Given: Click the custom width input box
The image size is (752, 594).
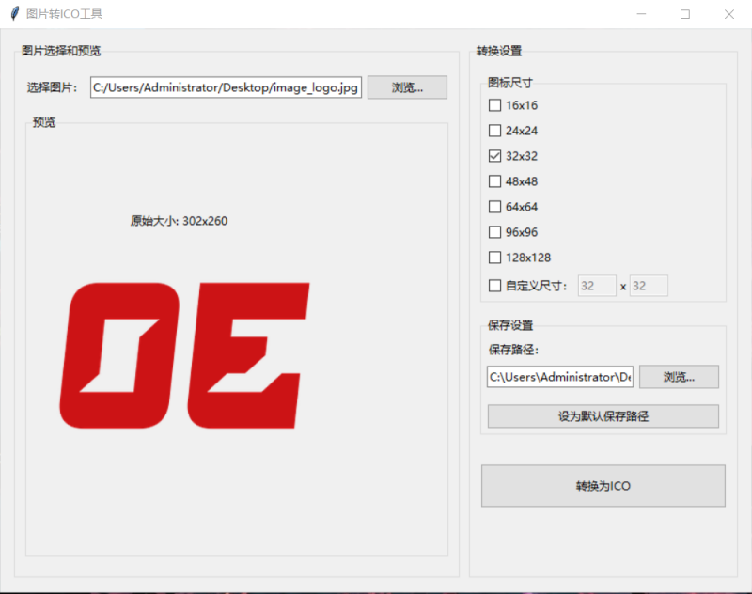Looking at the screenshot, I should pyautogui.click(x=596, y=285).
